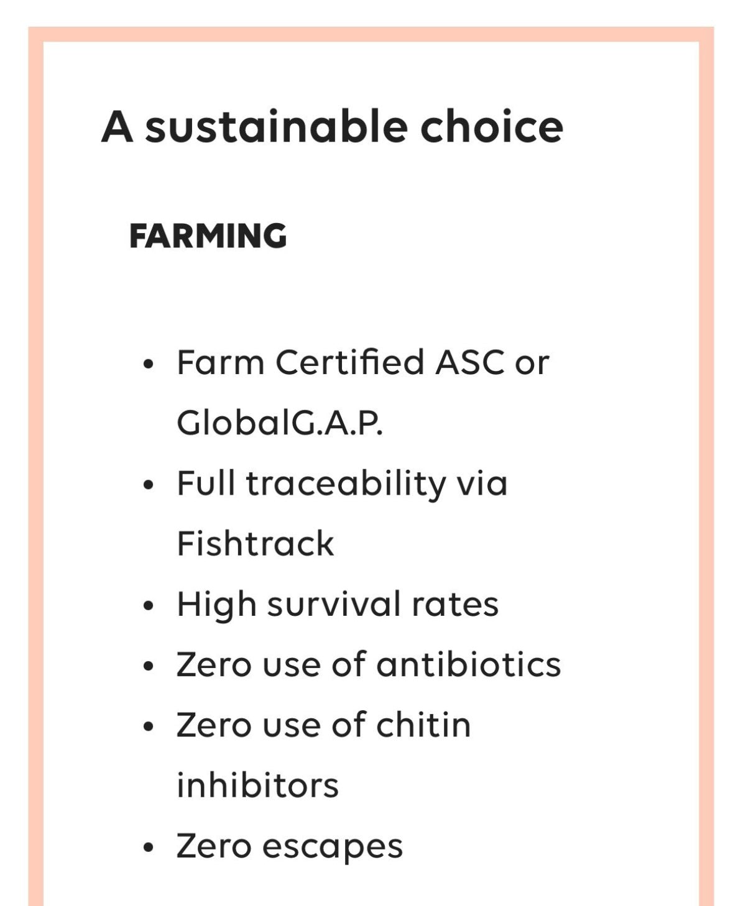The image size is (733, 906).
Task: Select the FARMING subheading
Action: (208, 236)
